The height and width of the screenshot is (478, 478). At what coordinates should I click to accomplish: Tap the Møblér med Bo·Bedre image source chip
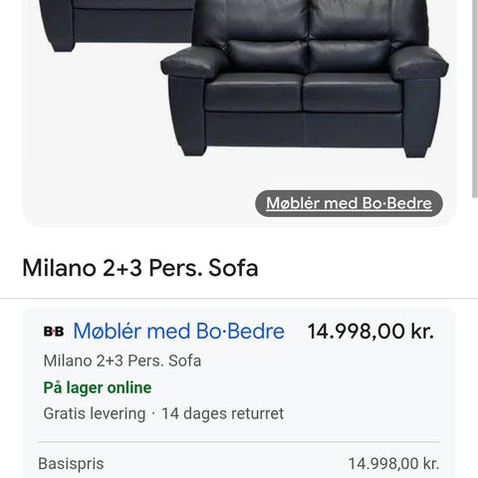(349, 203)
